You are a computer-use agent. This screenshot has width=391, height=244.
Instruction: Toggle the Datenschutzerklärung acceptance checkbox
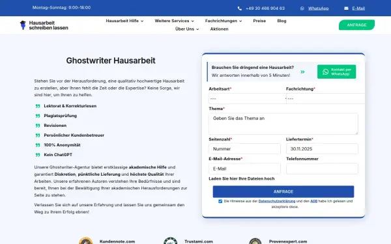(x=220, y=201)
